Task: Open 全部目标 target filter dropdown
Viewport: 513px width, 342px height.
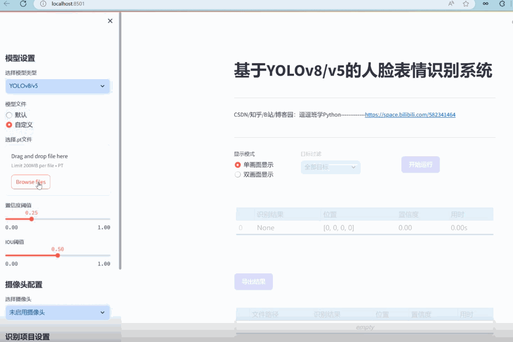Action: 331,167
